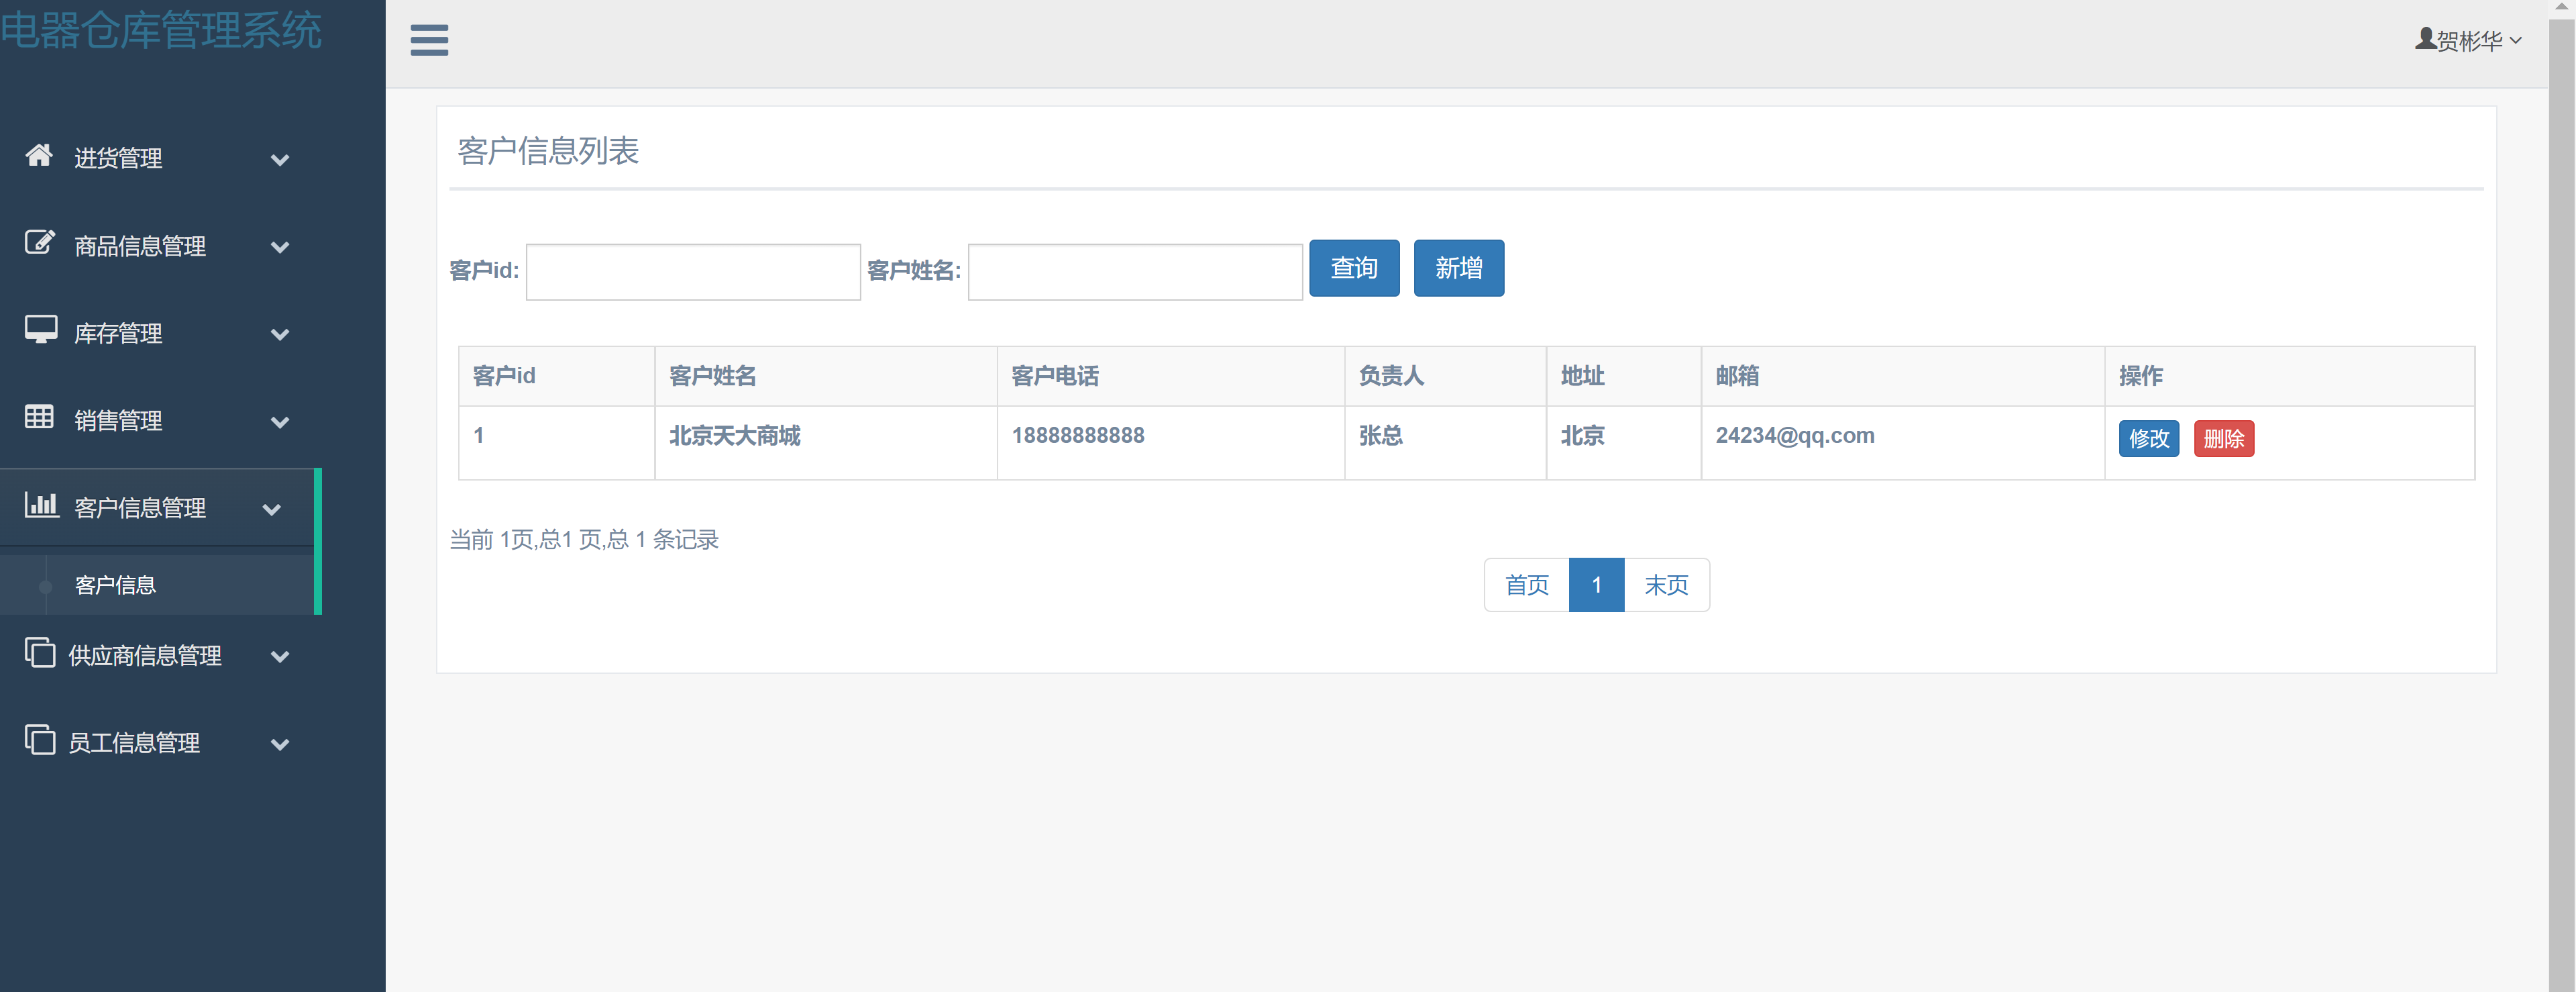The width and height of the screenshot is (2576, 992).
Task: Click the 新增 button to add a customer
Action: click(x=1458, y=267)
